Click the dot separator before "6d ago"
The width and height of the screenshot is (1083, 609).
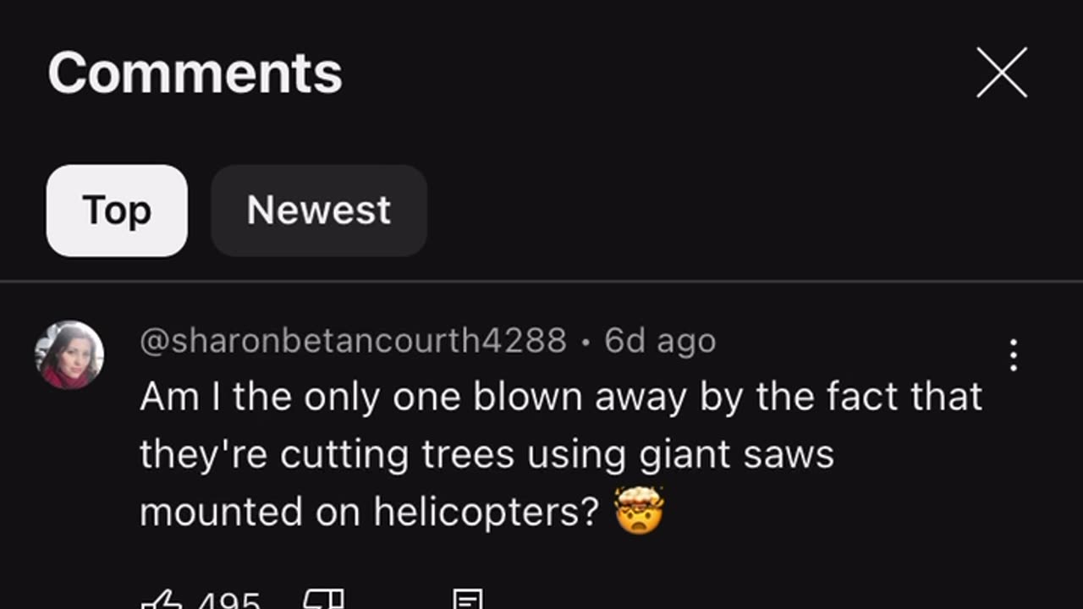click(x=585, y=342)
